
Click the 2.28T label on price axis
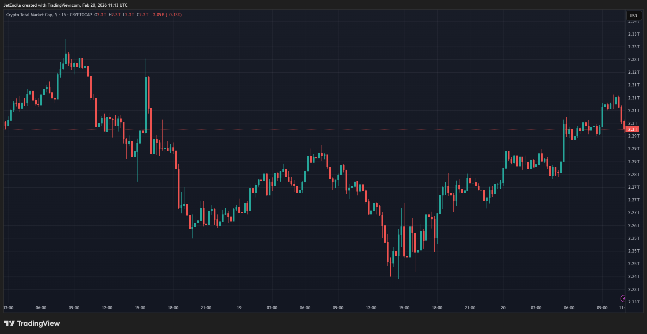[x=634, y=175]
